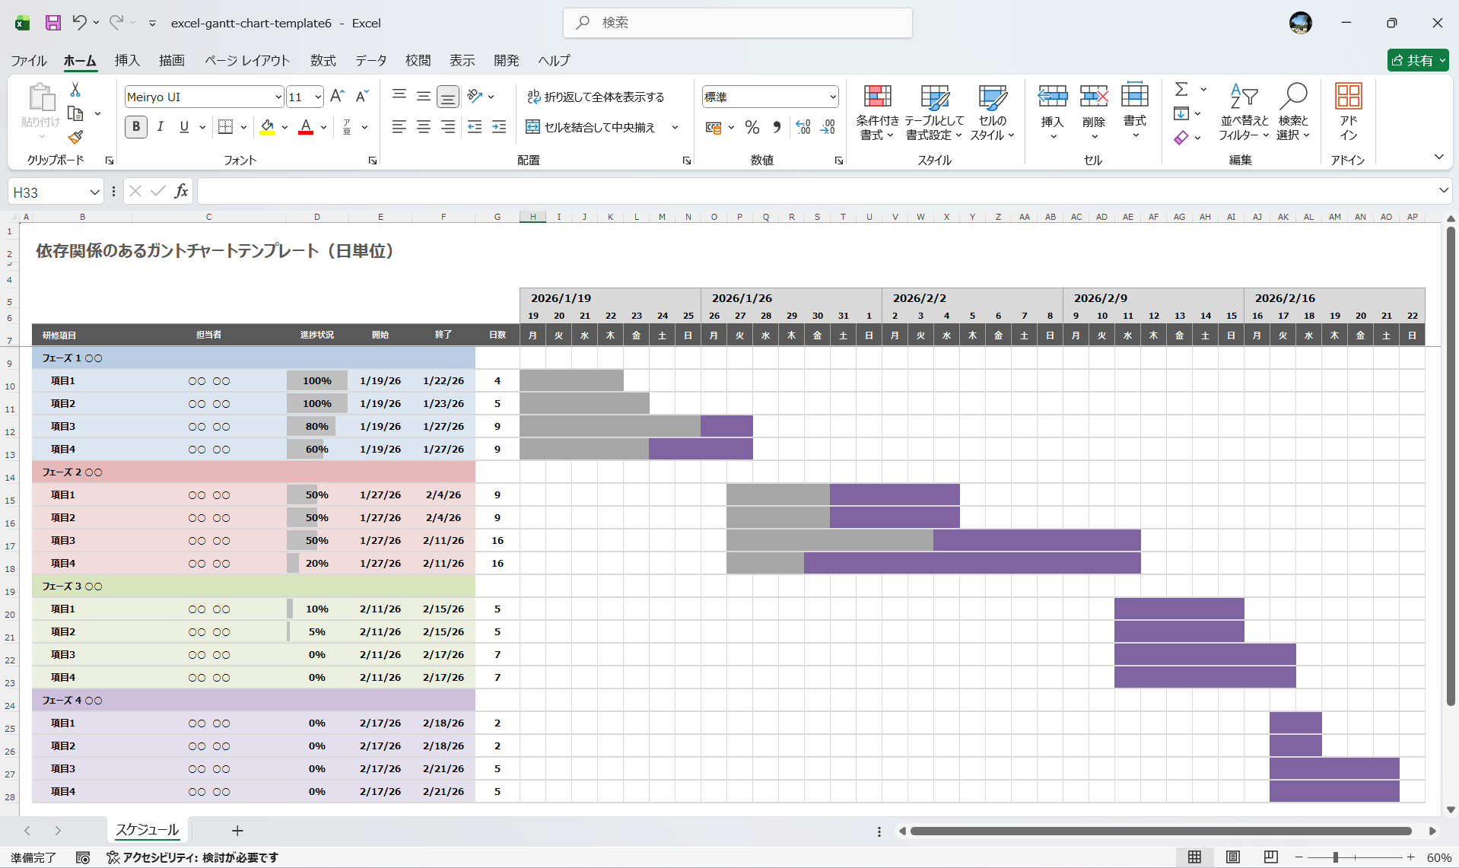Screen dimensions: 1459x868
Task: Open the Name Box dropdown arrow
Action: [94, 192]
